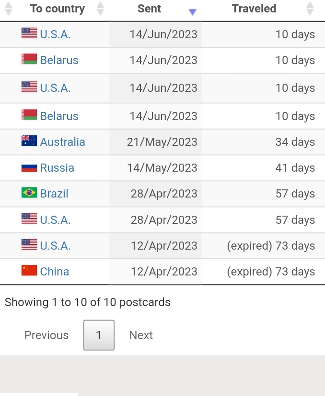Image resolution: width=325 pixels, height=396 pixels.
Task: Open the Russia country link
Action: 57,168
